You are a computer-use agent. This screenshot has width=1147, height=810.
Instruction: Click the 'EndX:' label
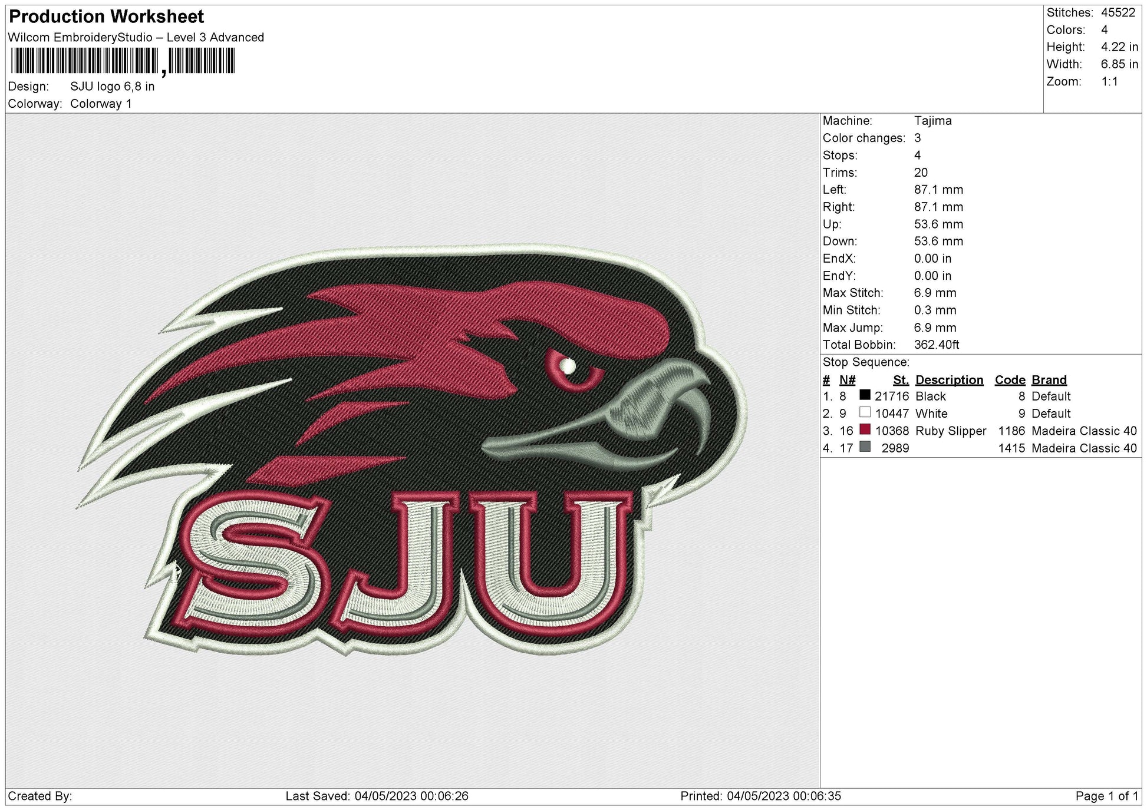click(839, 259)
